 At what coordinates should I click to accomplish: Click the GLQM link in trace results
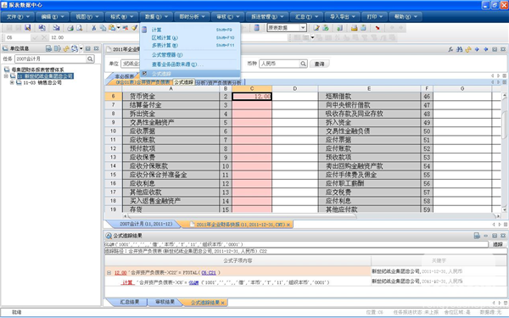[193, 282]
